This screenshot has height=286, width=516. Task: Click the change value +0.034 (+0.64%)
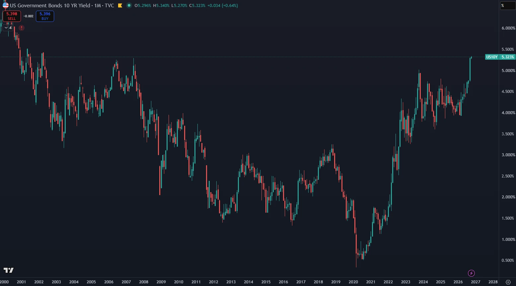(x=222, y=6)
